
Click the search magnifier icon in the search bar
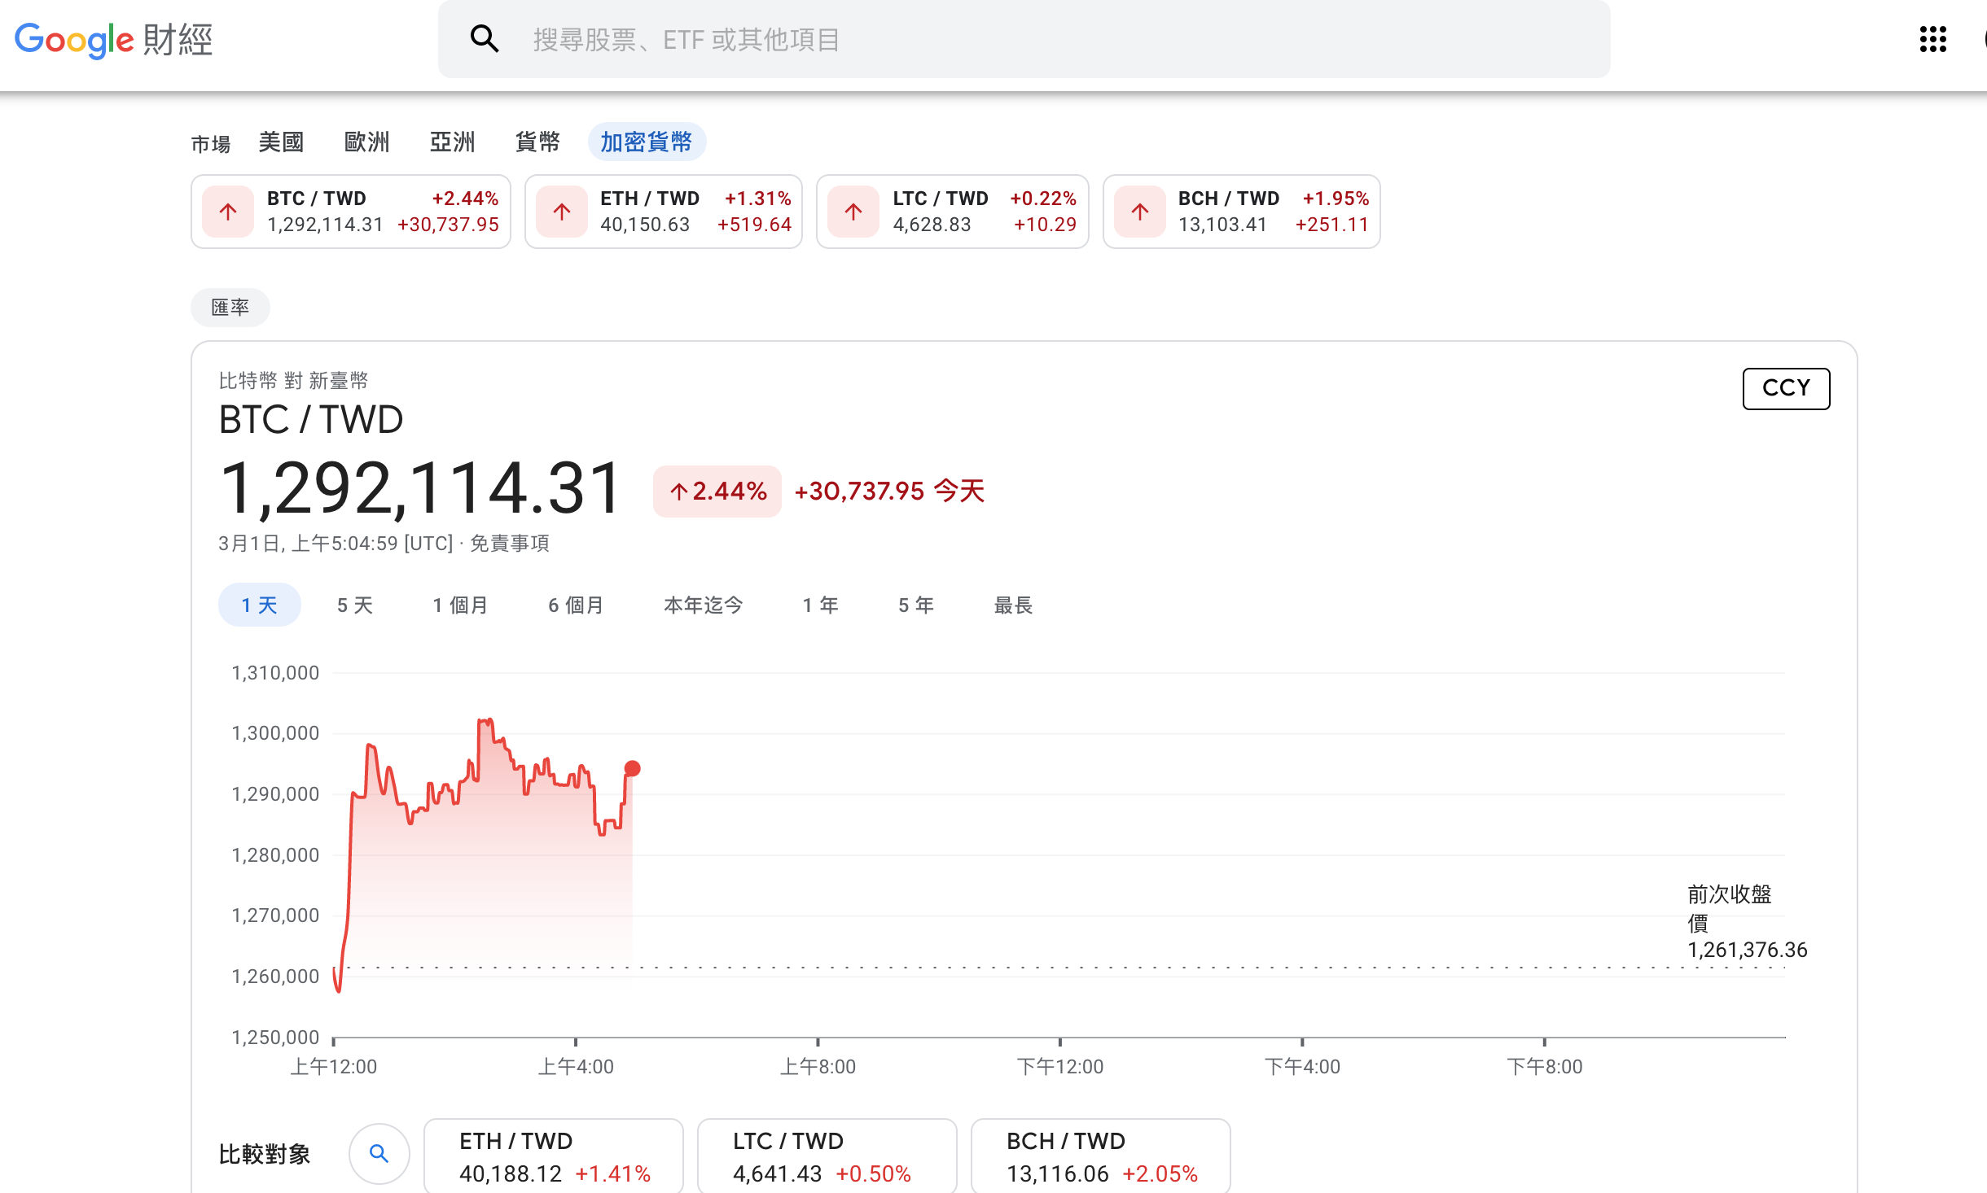coord(485,38)
